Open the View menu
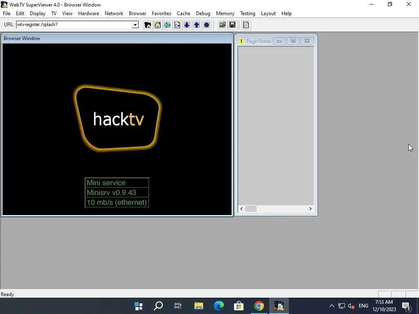Screen dimensions: 419x314 67,13
